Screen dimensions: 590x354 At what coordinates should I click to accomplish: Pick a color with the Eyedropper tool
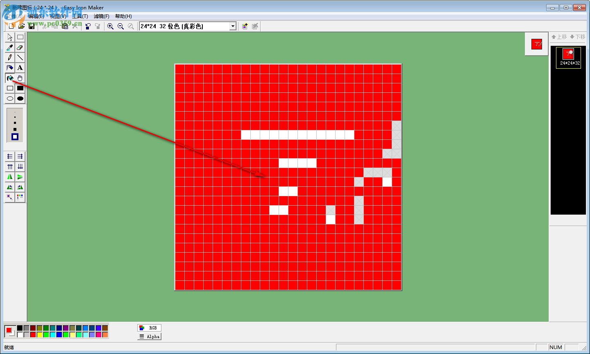9,47
